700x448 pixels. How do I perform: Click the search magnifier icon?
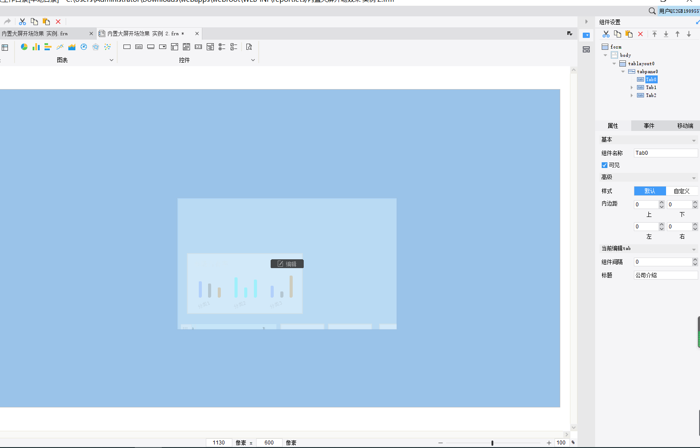click(x=652, y=11)
